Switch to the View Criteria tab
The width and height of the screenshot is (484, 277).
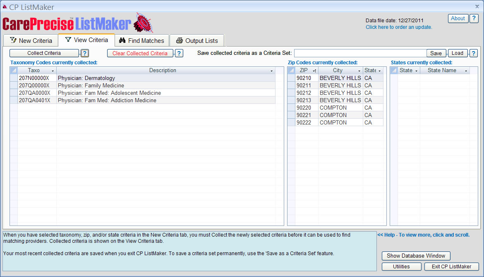point(86,40)
